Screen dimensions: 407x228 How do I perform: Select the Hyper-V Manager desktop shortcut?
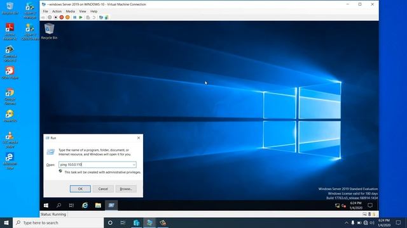tap(30, 10)
